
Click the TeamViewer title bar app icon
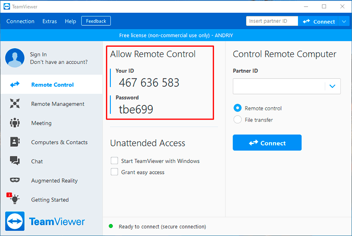[x=7, y=7]
